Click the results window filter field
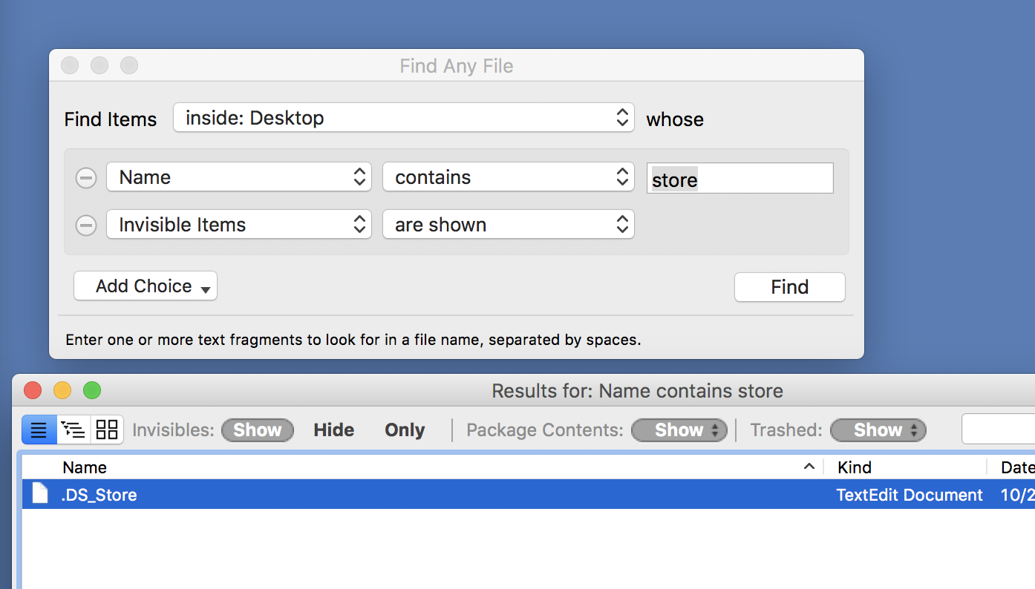The height and width of the screenshot is (589, 1035). click(x=999, y=430)
